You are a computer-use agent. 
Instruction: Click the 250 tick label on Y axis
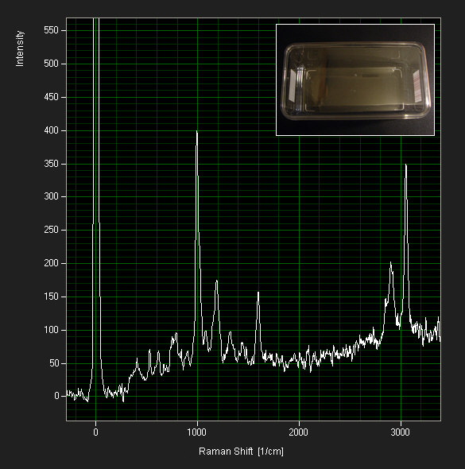pos(51,230)
